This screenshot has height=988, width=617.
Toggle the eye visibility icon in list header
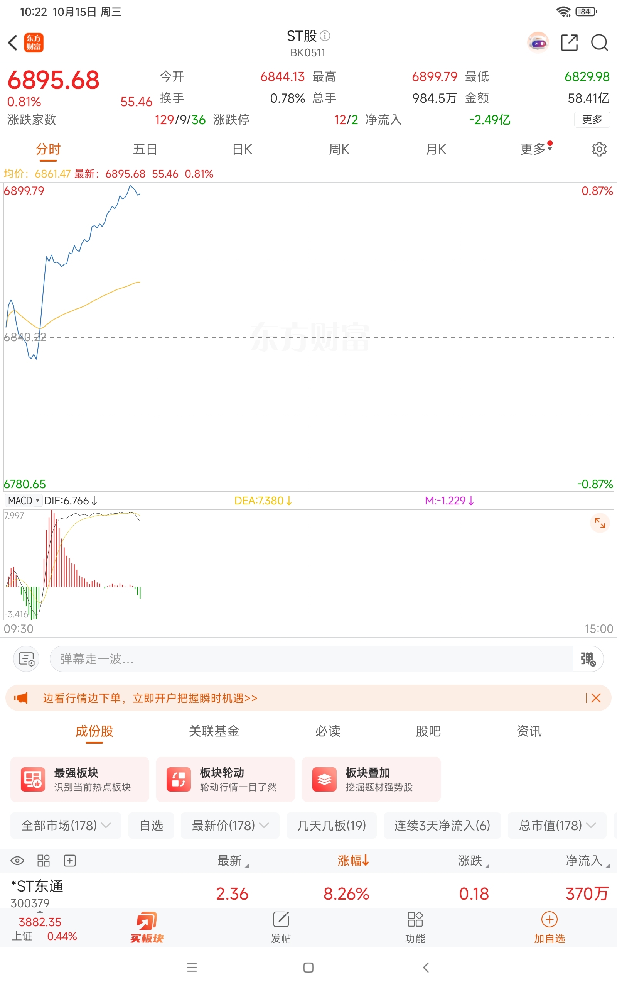coord(17,861)
